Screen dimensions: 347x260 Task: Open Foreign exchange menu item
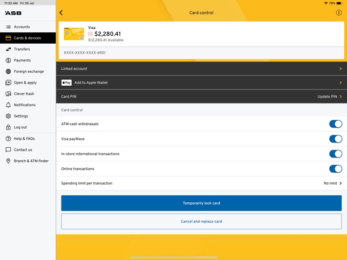coord(28,71)
